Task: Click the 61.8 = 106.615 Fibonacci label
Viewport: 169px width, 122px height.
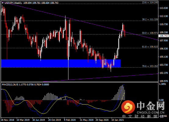Action: click(150, 47)
